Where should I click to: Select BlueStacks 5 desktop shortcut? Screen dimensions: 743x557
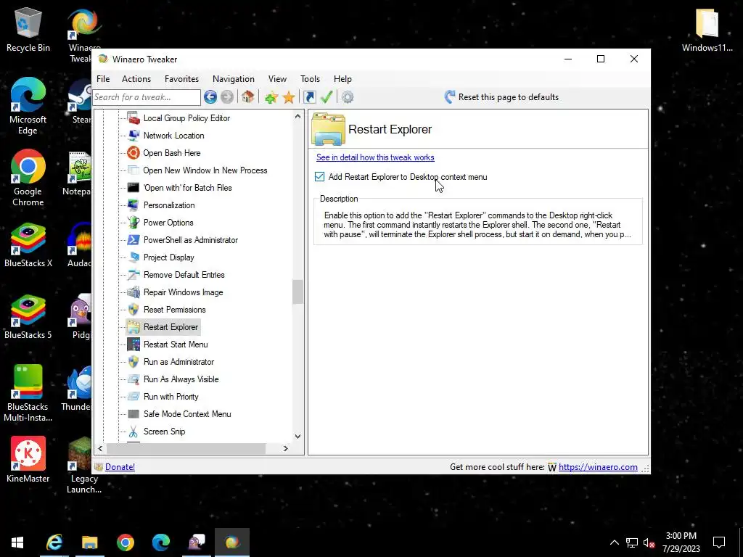tap(28, 318)
